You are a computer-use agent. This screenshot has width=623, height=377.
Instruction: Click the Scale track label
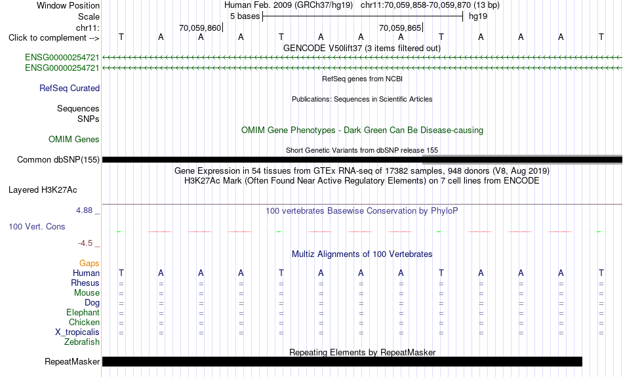89,16
